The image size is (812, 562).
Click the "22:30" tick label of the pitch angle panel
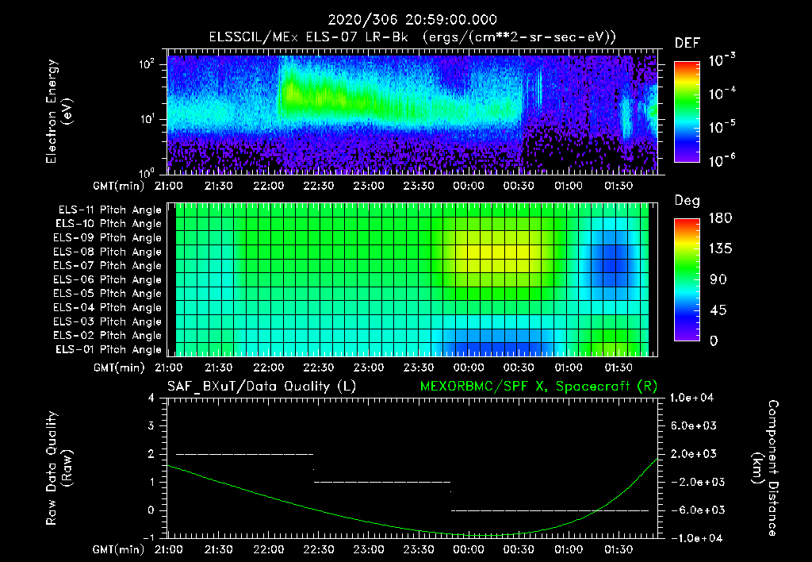coord(319,368)
